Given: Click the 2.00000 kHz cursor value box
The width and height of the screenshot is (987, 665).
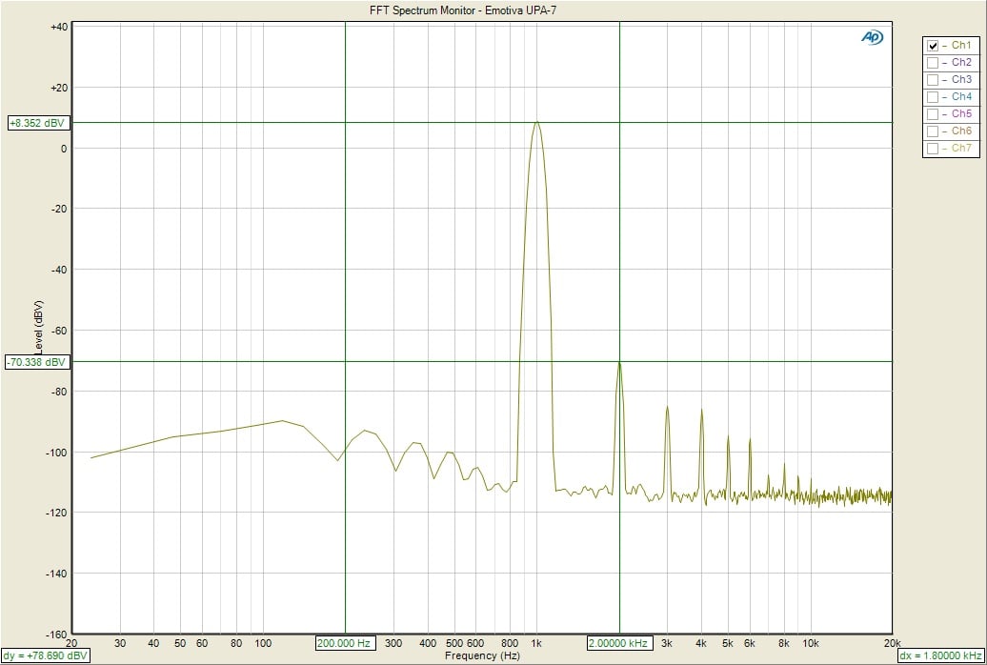Looking at the screenshot, I should coord(619,643).
